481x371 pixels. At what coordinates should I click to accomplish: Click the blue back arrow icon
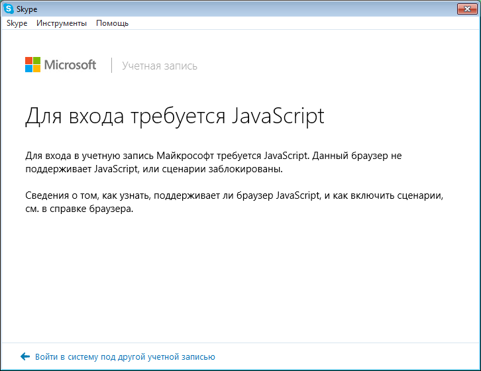(25, 356)
